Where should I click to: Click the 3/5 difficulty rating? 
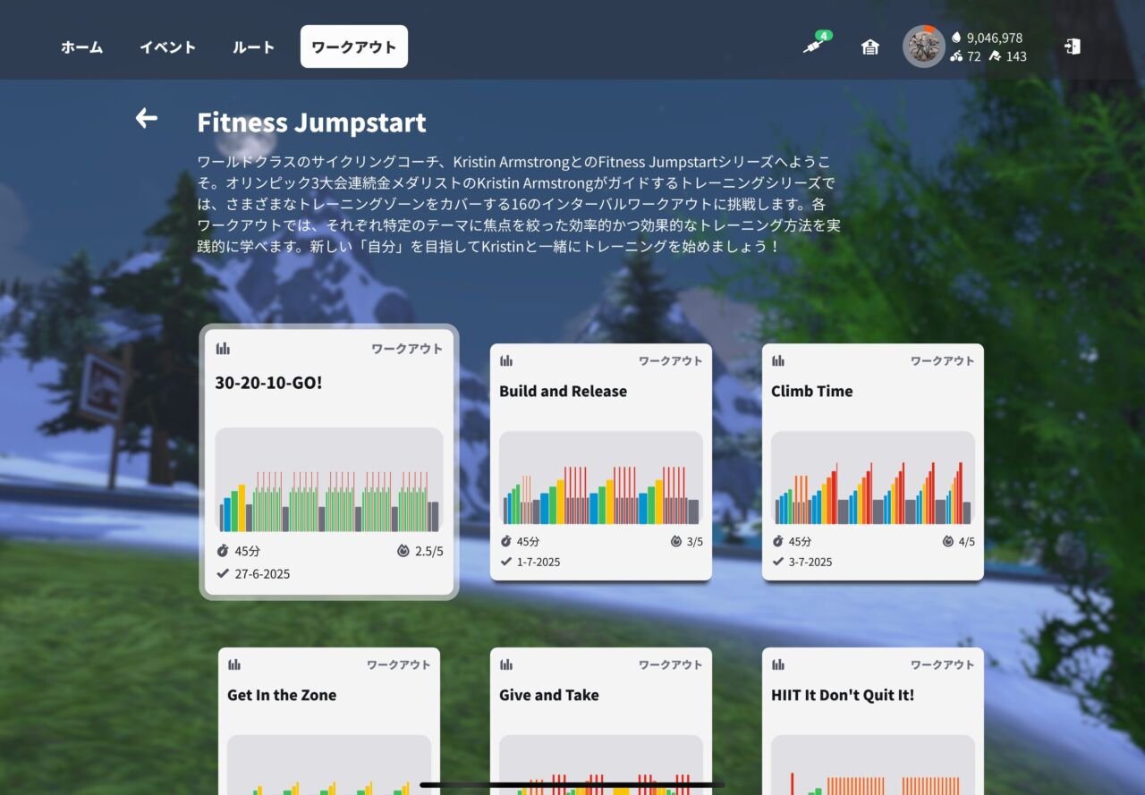pos(694,541)
